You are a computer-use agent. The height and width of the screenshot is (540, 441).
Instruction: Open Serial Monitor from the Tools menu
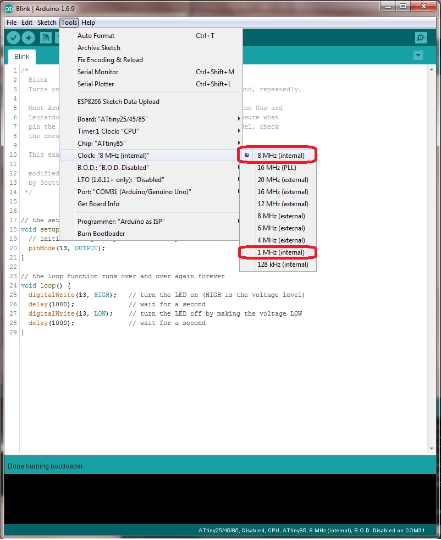151,72
